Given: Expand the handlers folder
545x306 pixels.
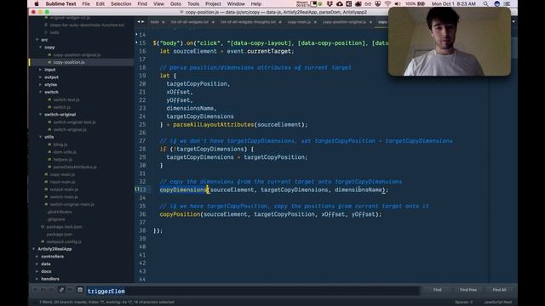Looking at the screenshot, I should click(x=37, y=279).
